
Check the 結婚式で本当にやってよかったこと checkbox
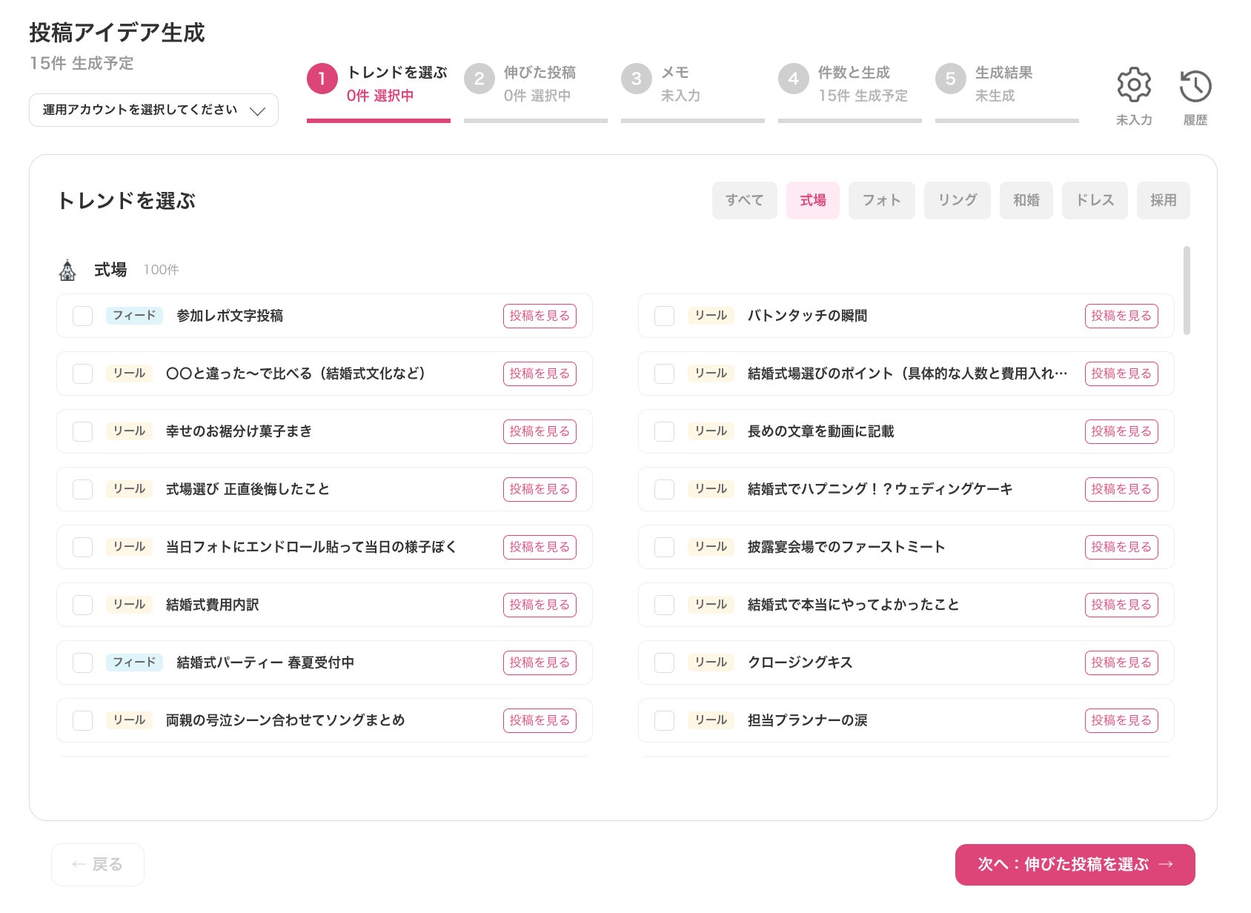coord(665,605)
